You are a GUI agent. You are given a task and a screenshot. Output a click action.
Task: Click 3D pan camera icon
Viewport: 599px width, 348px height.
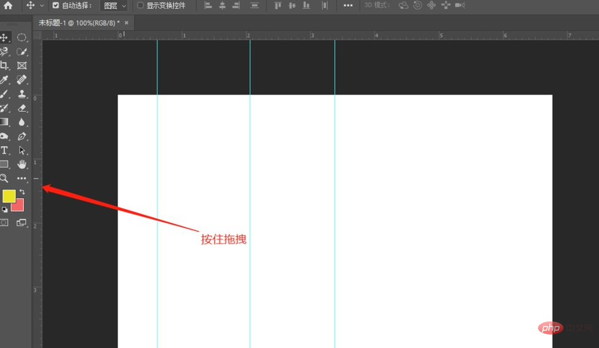tap(432, 6)
